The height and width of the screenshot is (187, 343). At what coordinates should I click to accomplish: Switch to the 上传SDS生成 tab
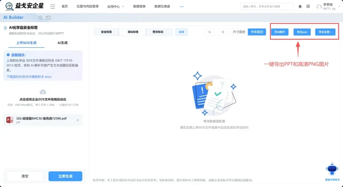tap(26, 43)
